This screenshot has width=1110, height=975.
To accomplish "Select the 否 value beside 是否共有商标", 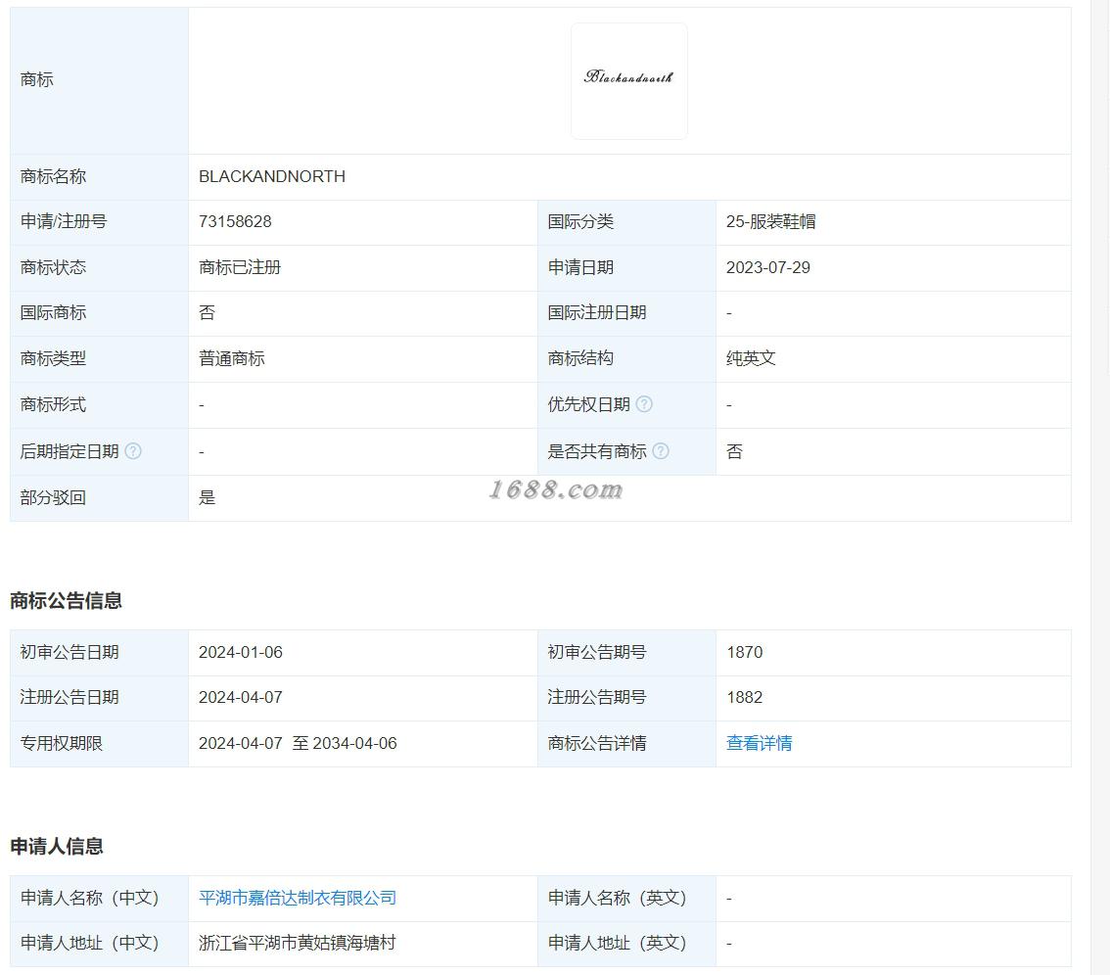I will [x=735, y=451].
